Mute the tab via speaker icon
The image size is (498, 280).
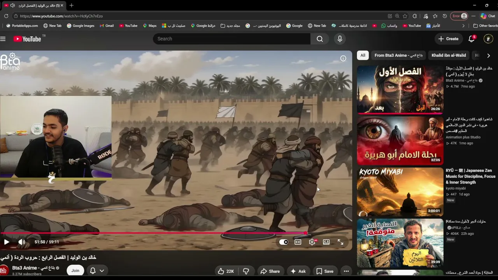coord(12,5)
